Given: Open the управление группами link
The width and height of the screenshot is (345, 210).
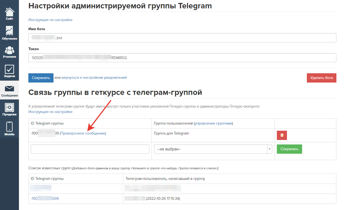Looking at the screenshot, I should [x=213, y=123].
